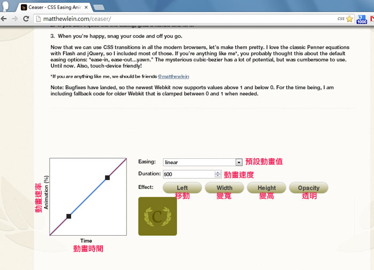
Task: Click the 'Animation (%)' axis label
Action: point(46,192)
